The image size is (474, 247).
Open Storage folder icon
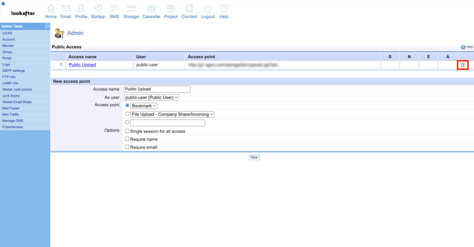pyautogui.click(x=131, y=8)
